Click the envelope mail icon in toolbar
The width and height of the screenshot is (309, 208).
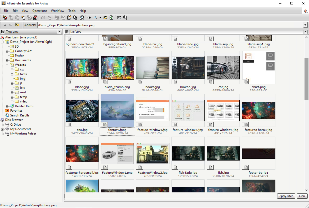(119, 18)
